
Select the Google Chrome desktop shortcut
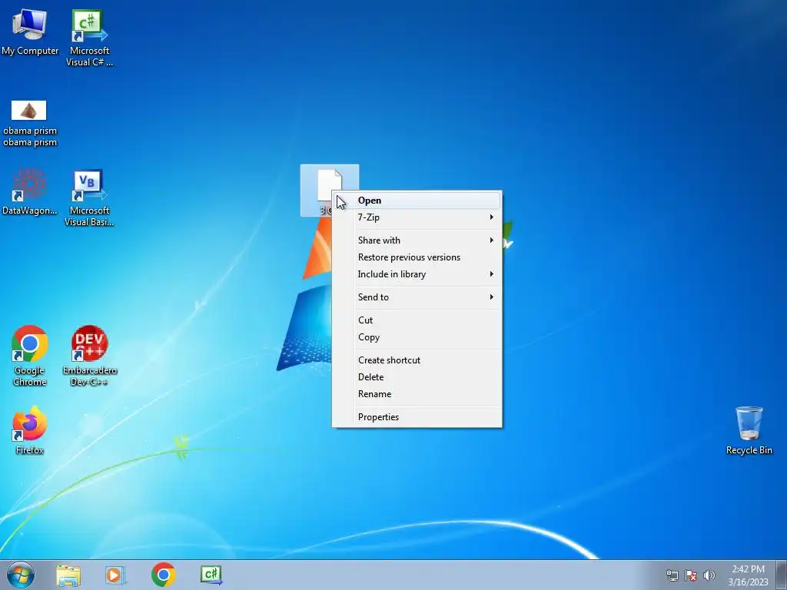tap(30, 355)
